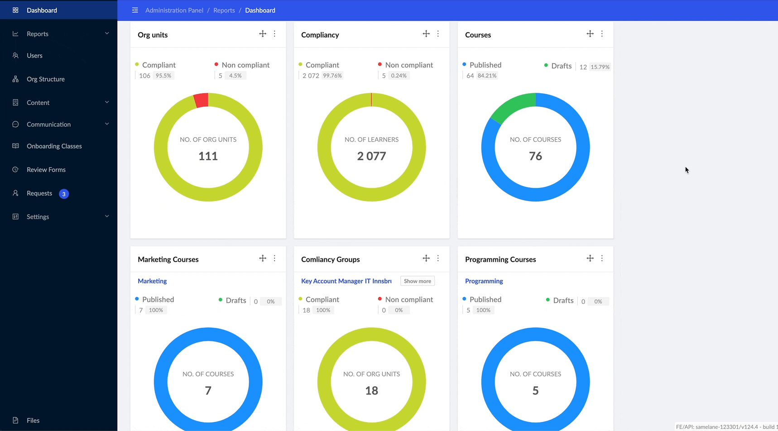Open three-dot menu on Programming Courses card
This screenshot has height=431, width=778.
602,259
